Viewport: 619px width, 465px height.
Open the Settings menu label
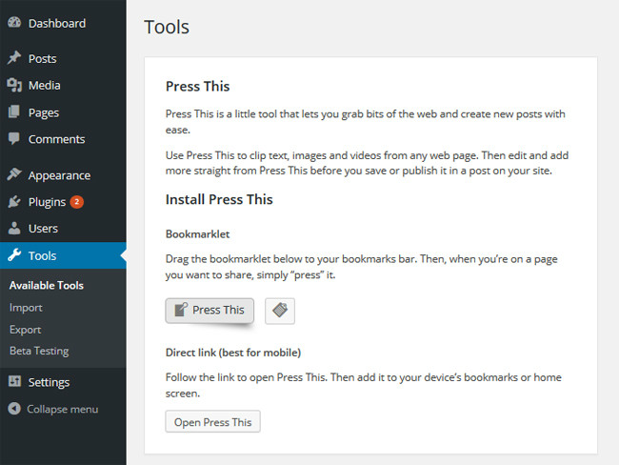click(x=49, y=382)
